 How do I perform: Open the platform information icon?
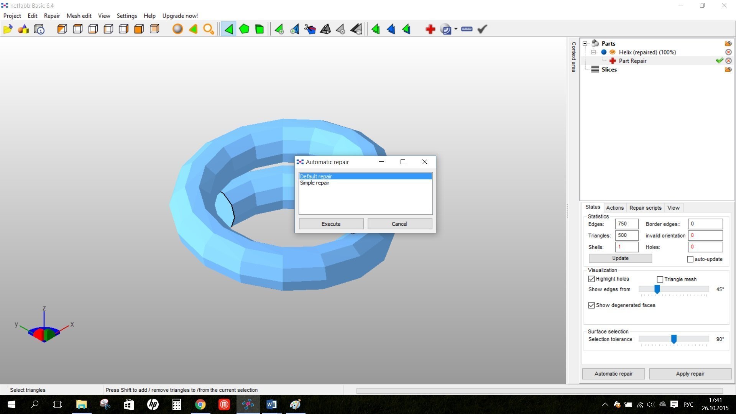click(39, 29)
